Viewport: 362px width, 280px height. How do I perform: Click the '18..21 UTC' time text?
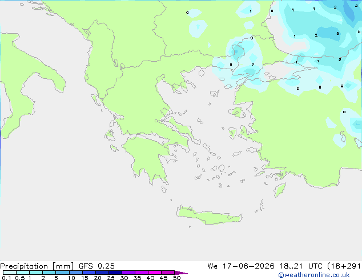(301, 266)
